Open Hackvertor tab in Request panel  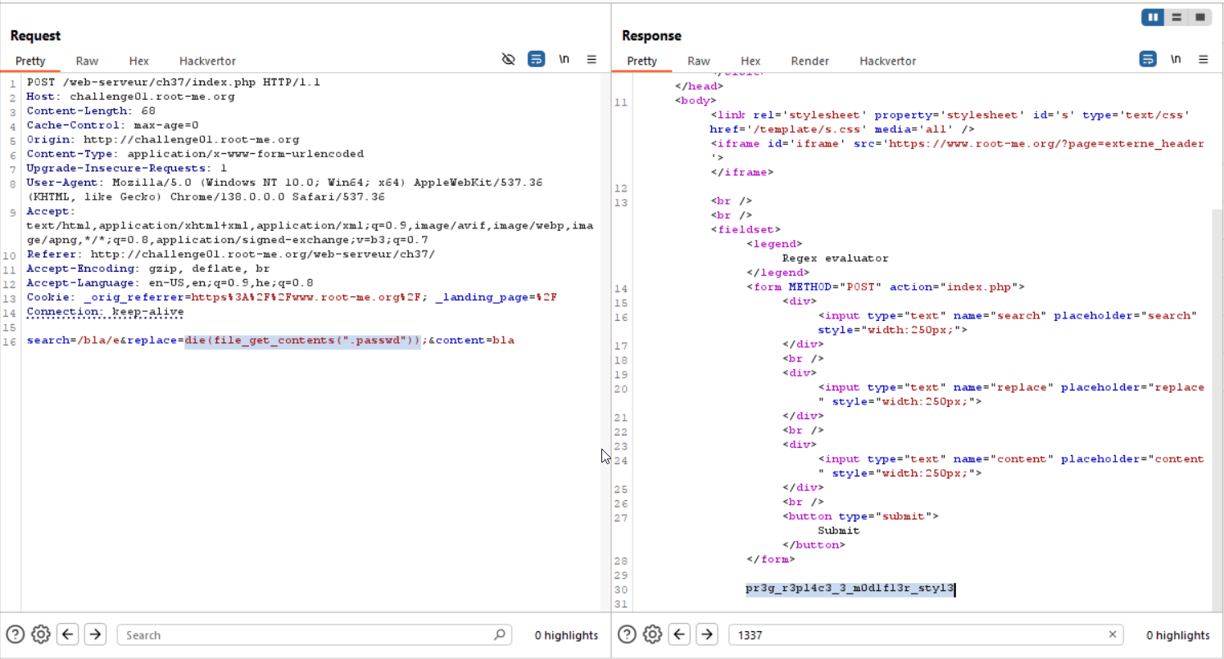pyautogui.click(x=207, y=61)
